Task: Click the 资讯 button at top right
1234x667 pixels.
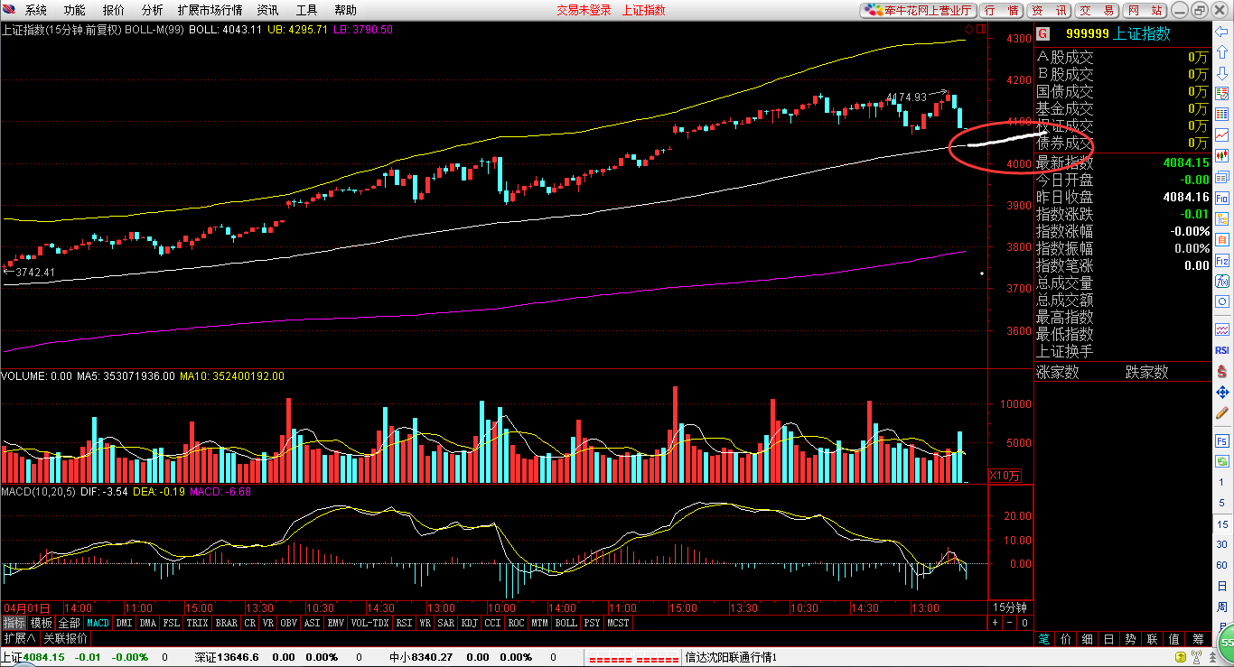Action: [1049, 10]
